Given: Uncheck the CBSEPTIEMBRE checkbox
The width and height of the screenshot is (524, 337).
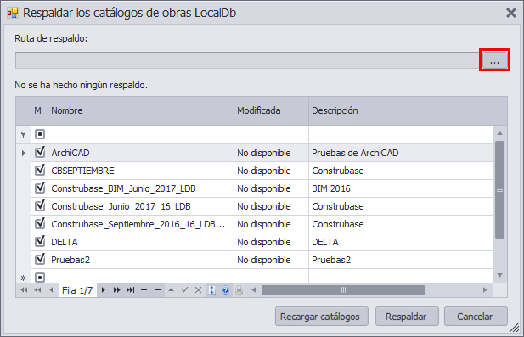Looking at the screenshot, I should click(40, 170).
